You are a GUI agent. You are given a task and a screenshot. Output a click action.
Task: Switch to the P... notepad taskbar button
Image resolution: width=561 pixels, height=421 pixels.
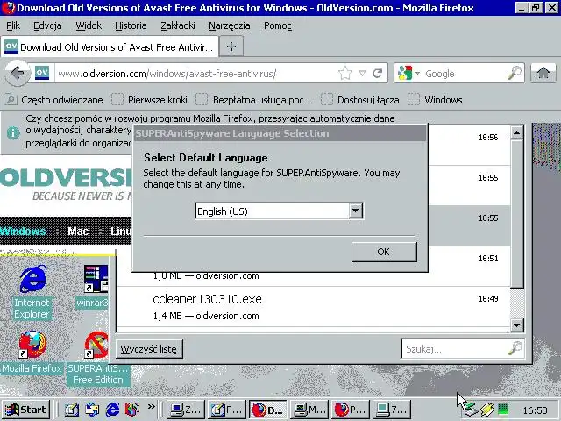coord(226,410)
